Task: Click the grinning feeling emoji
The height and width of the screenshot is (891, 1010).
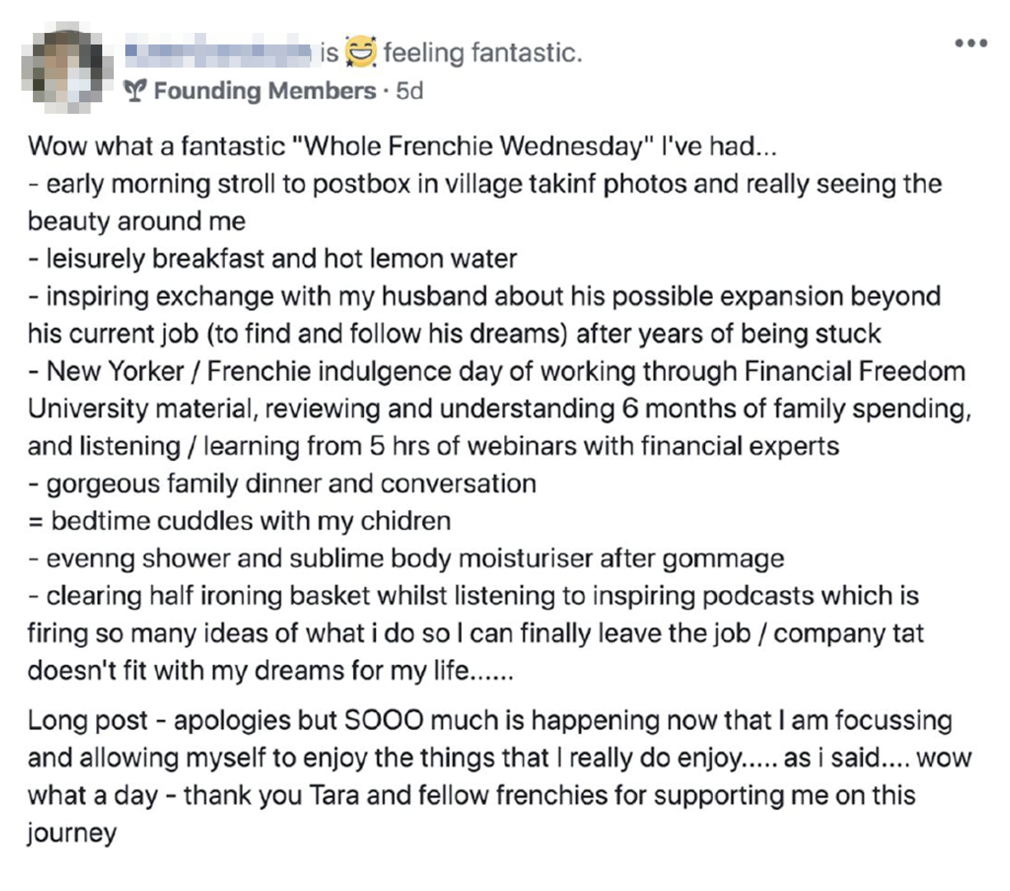Action: pyautogui.click(x=361, y=52)
